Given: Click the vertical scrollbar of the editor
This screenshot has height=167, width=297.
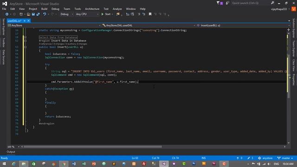Looking at the screenshot, I should click(289, 76).
